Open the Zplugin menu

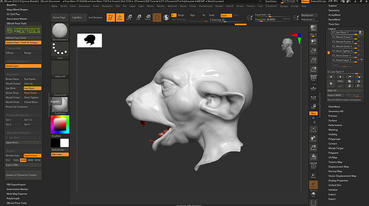click(284, 6)
